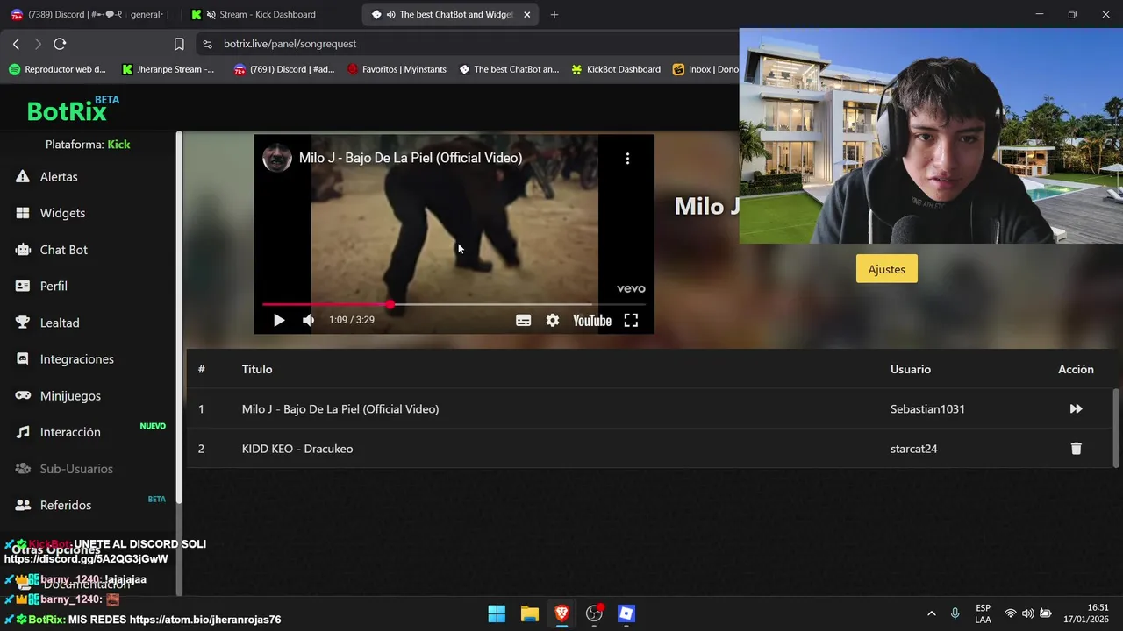Open Reproductor web bookmark
1123x631 pixels.
tap(58, 69)
